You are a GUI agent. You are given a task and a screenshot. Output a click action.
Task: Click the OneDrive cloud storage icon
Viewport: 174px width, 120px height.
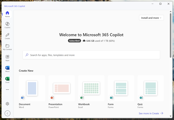tap(84, 41)
